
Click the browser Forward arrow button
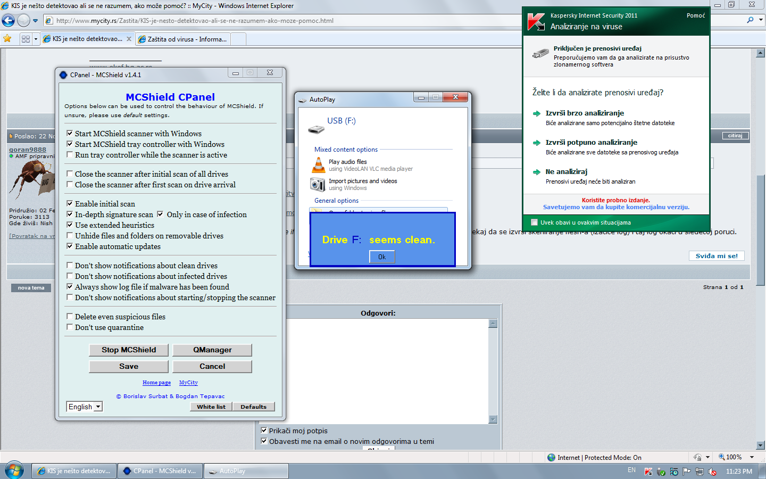pos(23,21)
